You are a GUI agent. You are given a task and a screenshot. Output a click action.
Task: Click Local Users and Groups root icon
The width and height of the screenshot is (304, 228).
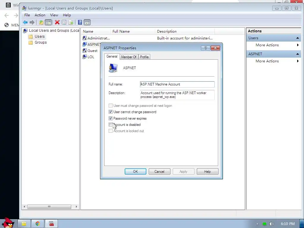pyautogui.click(x=25, y=31)
